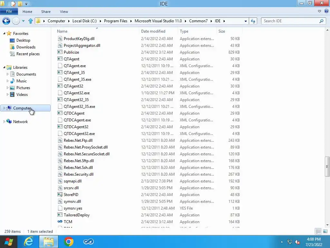This screenshot has width=330, height=248.
Task: Select the TailoredDeploy application icon
Action: click(x=60, y=215)
